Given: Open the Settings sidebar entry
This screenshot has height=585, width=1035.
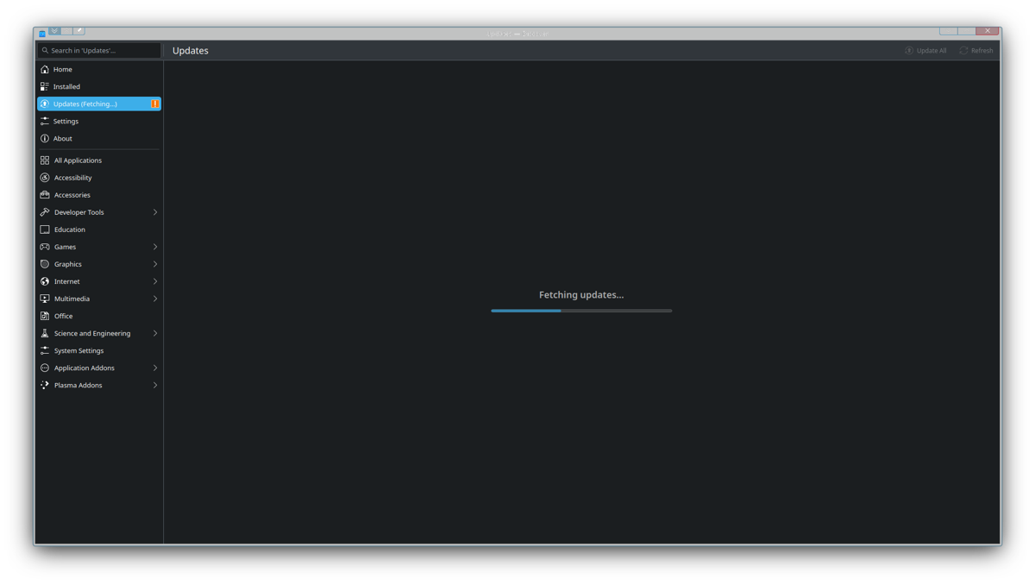Looking at the screenshot, I should (66, 121).
